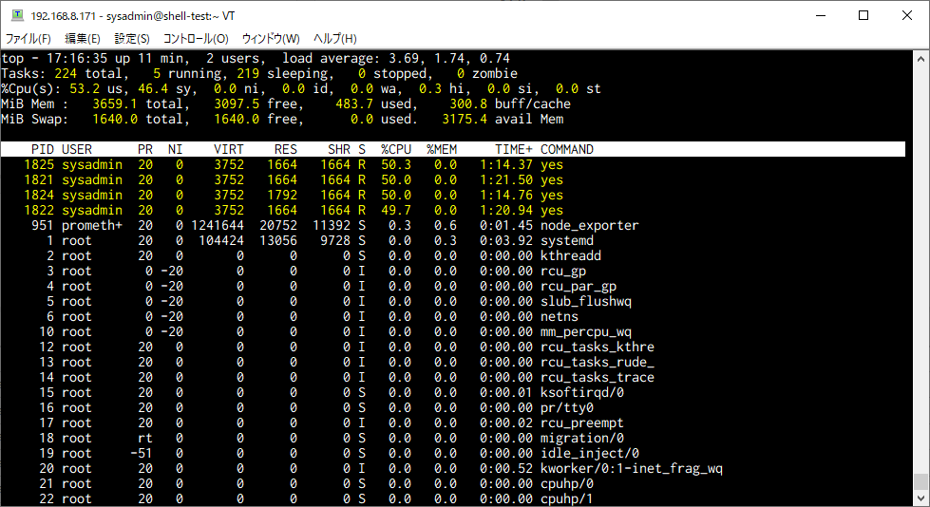Click the 50.3 CPU value
The height and width of the screenshot is (507, 930).
tap(396, 165)
